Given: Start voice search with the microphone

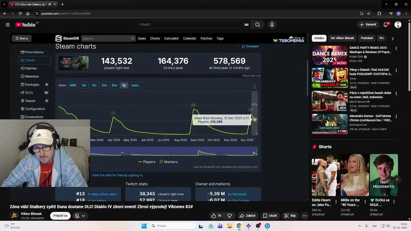Looking at the screenshot, I should [x=272, y=24].
